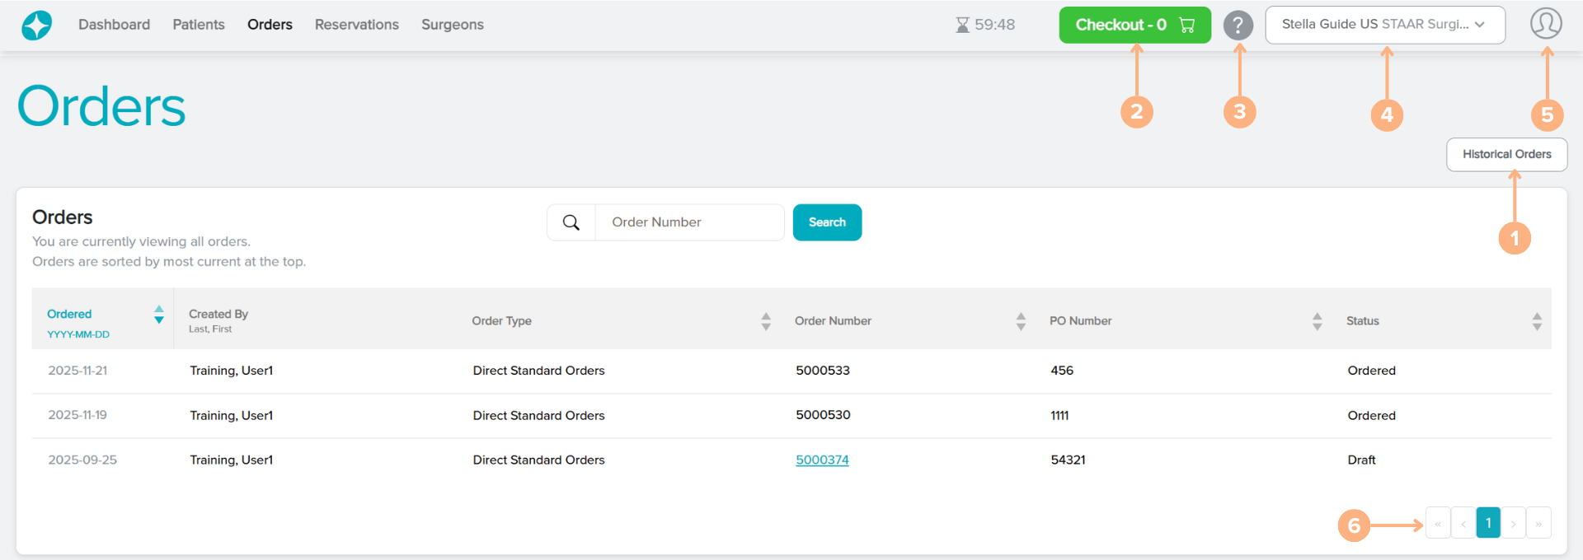Sort the Status column
Viewport: 1583px width, 560px height.
1537,321
